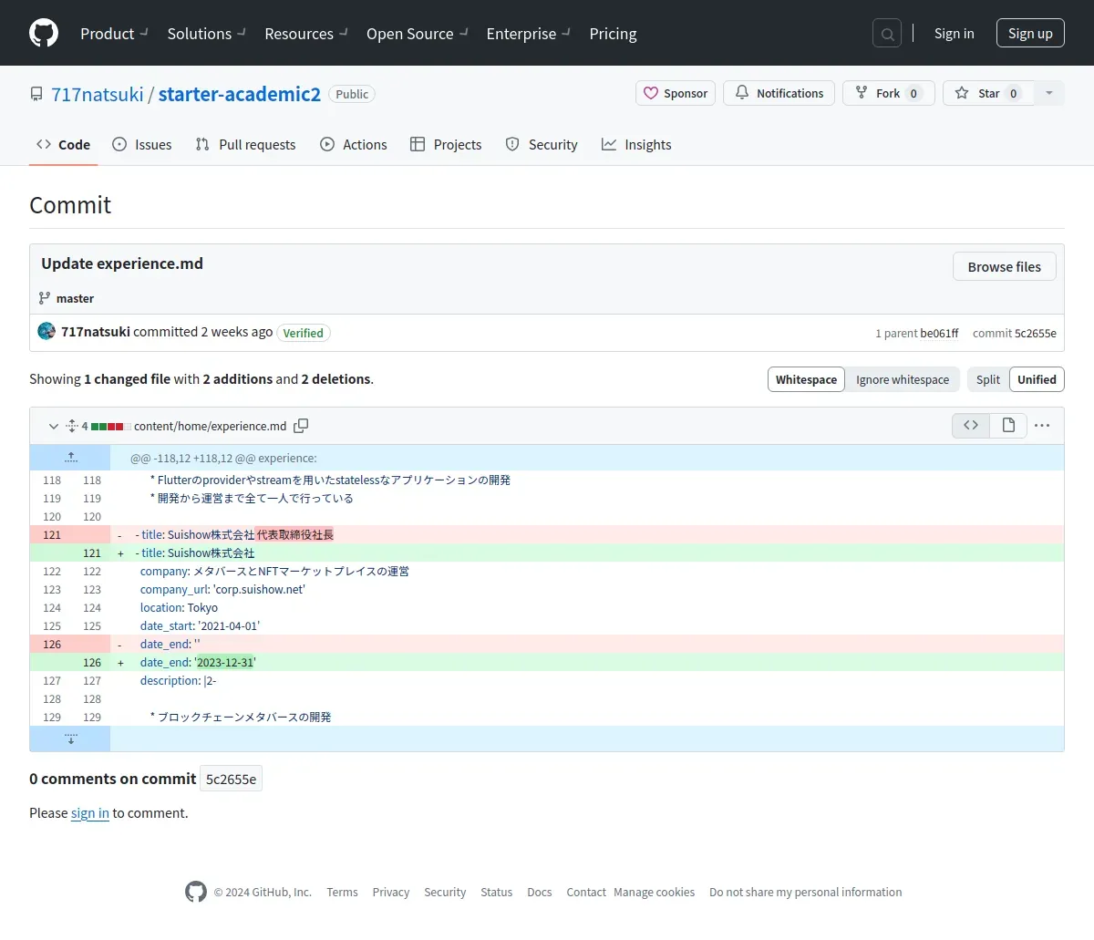Expand the Product menu
This screenshot has height=940, width=1094.
(114, 34)
